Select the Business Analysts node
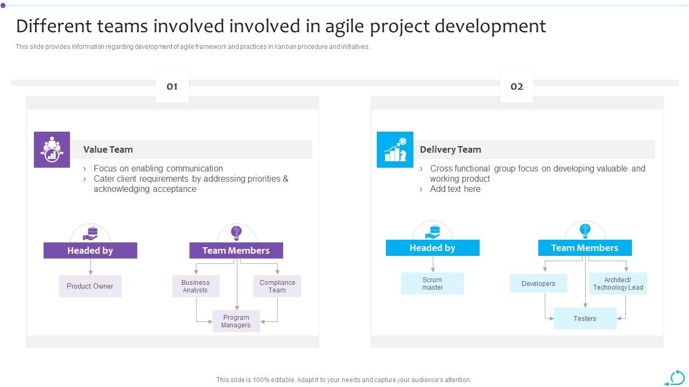 [x=195, y=286]
